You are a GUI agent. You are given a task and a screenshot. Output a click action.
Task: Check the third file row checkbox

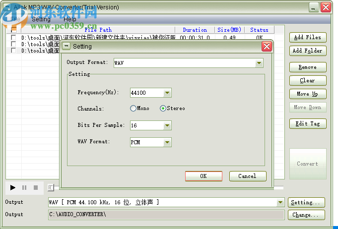pos(13,51)
